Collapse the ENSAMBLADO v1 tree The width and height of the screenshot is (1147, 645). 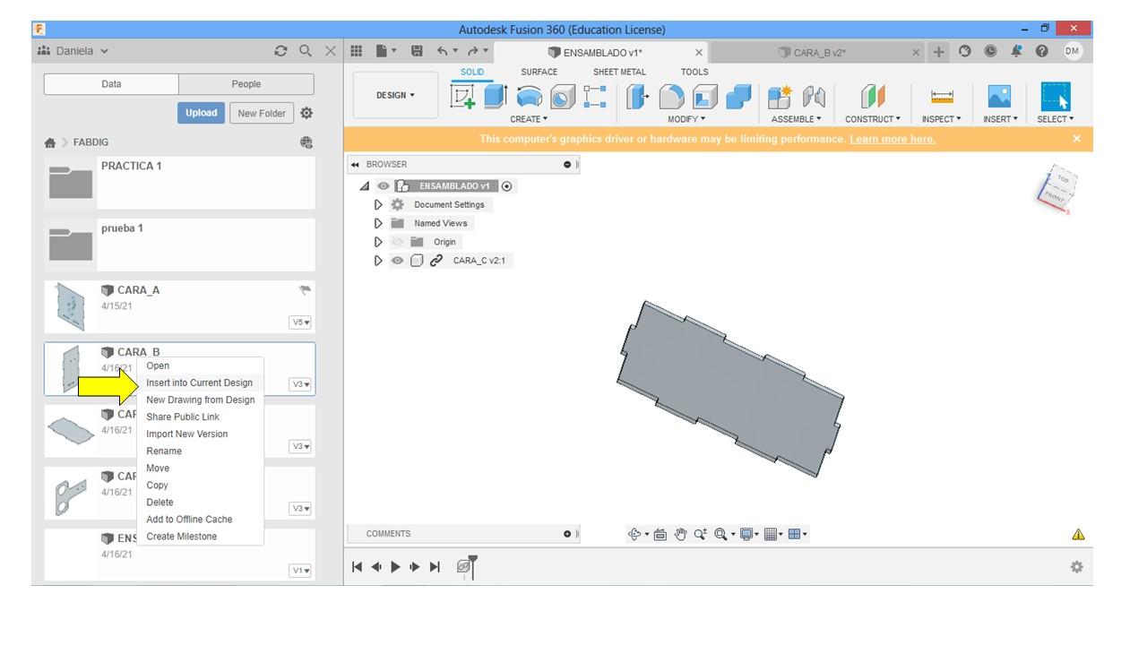(x=364, y=186)
